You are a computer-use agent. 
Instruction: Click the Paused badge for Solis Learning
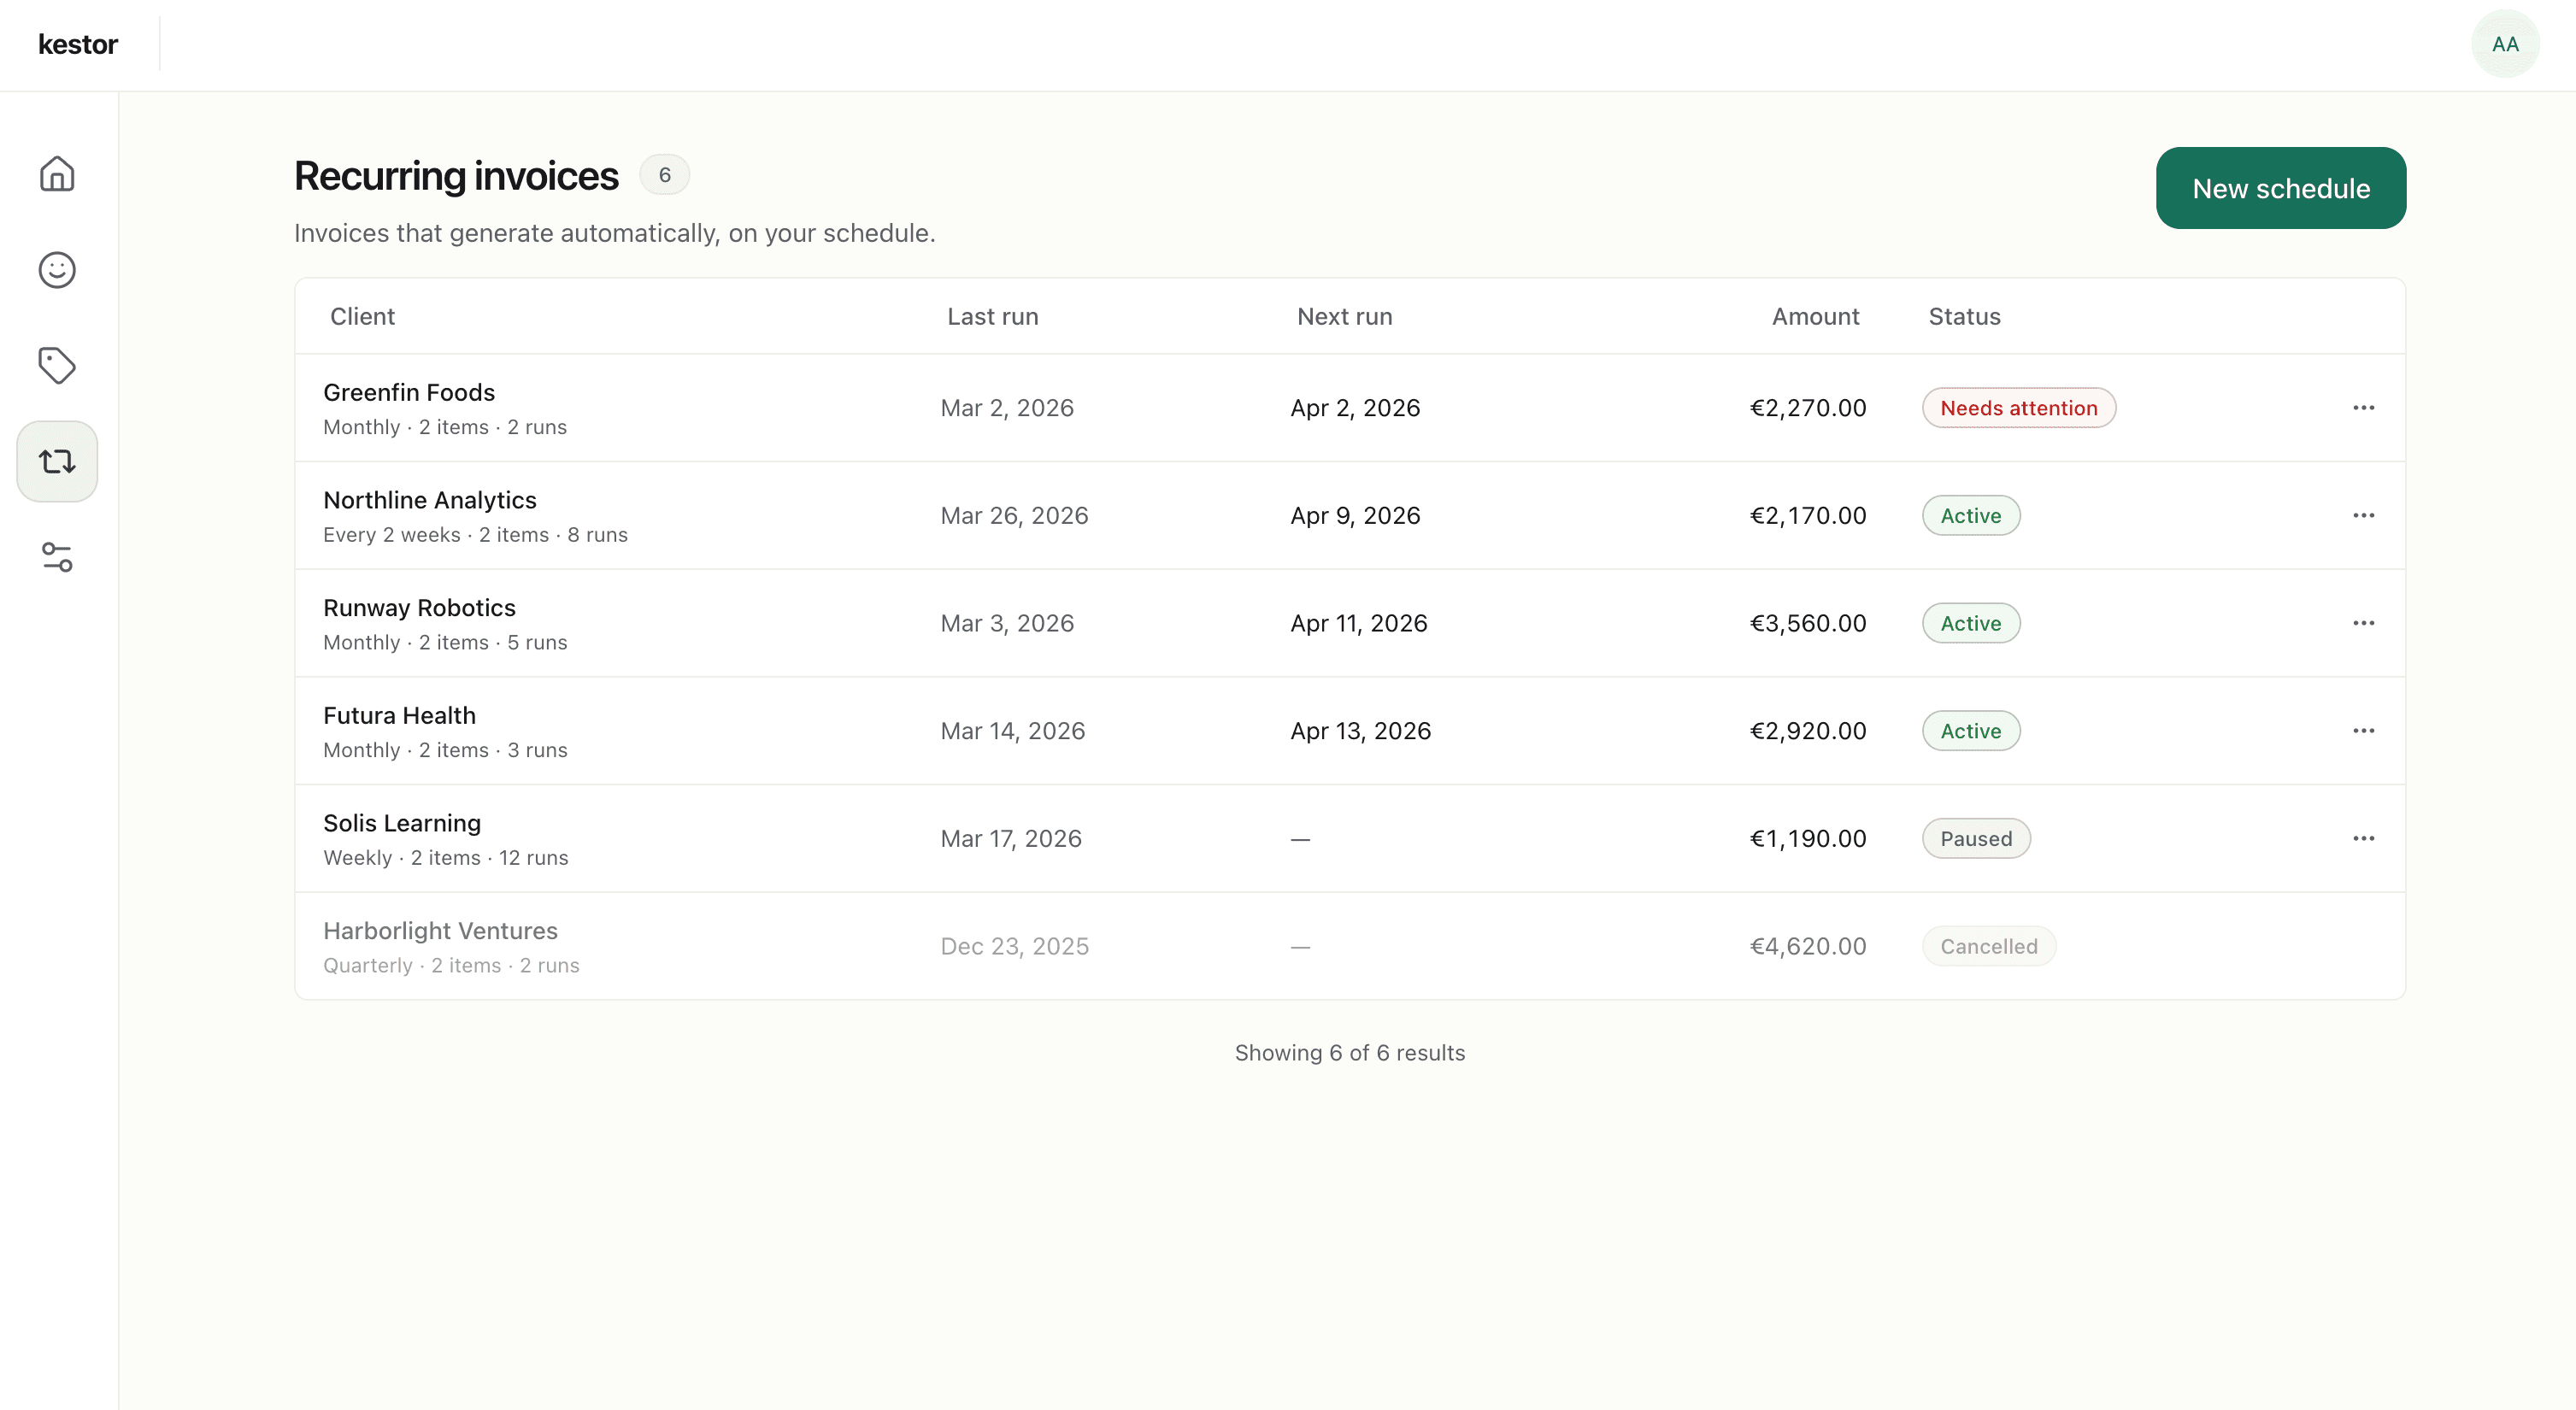click(1976, 838)
